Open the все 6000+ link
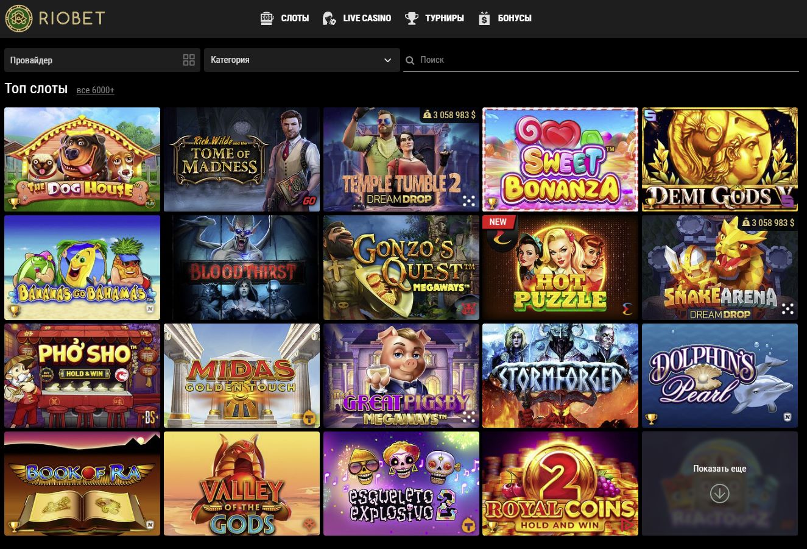The image size is (807, 549). [x=95, y=90]
